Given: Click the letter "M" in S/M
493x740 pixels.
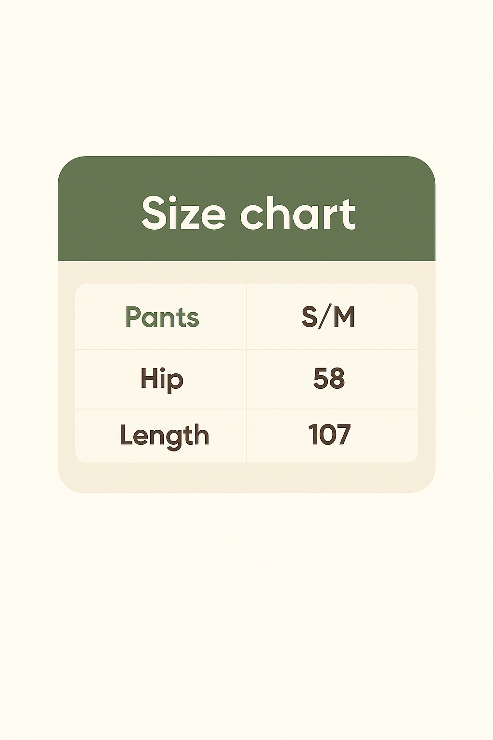Looking at the screenshot, I should pyautogui.click(x=344, y=317).
